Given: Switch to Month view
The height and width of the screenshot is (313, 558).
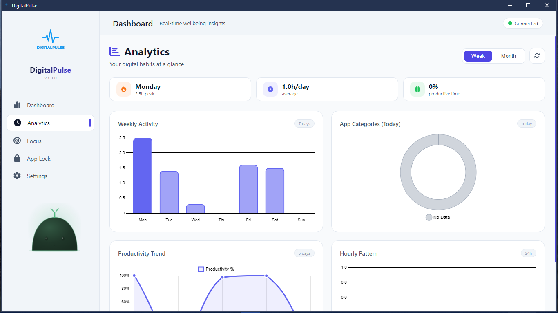Looking at the screenshot, I should [508, 56].
